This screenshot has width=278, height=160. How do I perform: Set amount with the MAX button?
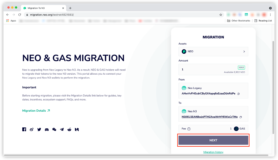click(x=241, y=68)
